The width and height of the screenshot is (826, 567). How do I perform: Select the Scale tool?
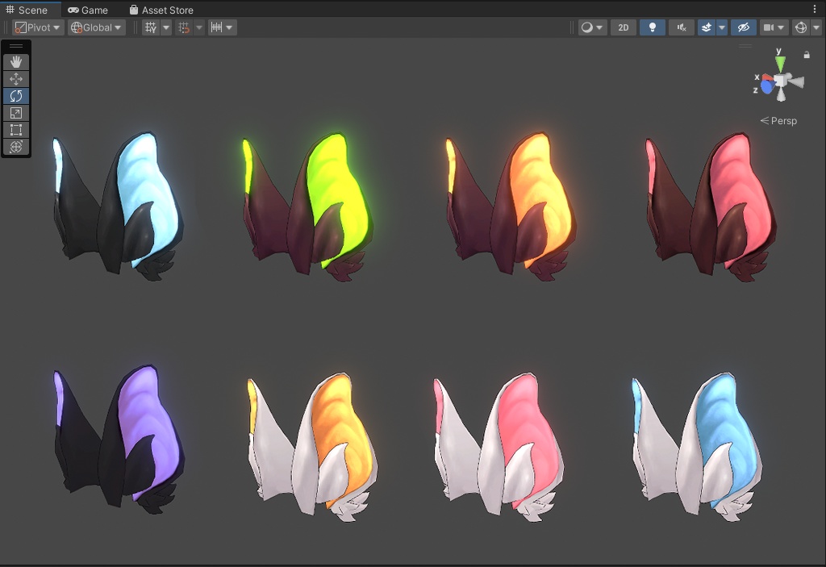(16, 113)
